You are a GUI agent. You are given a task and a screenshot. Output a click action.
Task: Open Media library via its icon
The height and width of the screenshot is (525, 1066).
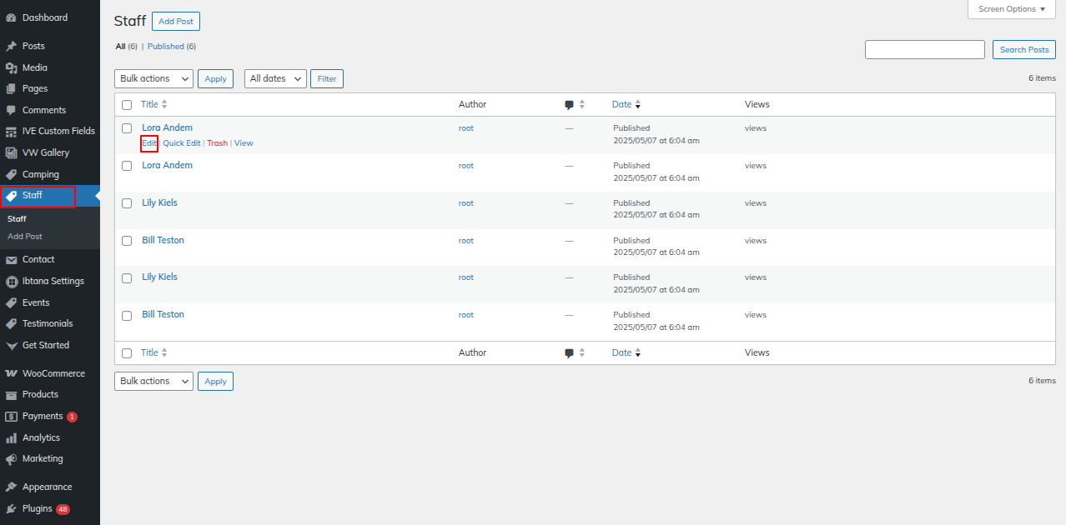pyautogui.click(x=11, y=67)
